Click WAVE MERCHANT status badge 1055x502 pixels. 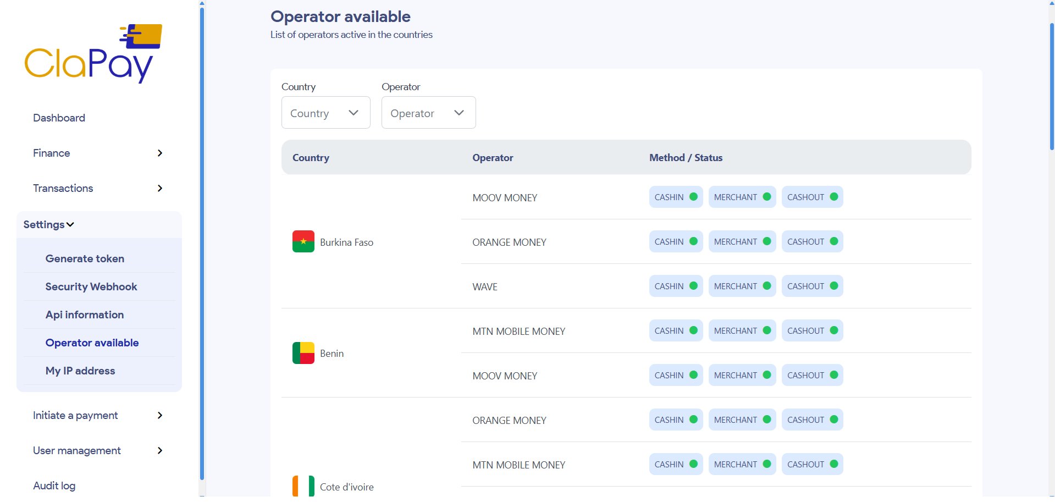[742, 286]
